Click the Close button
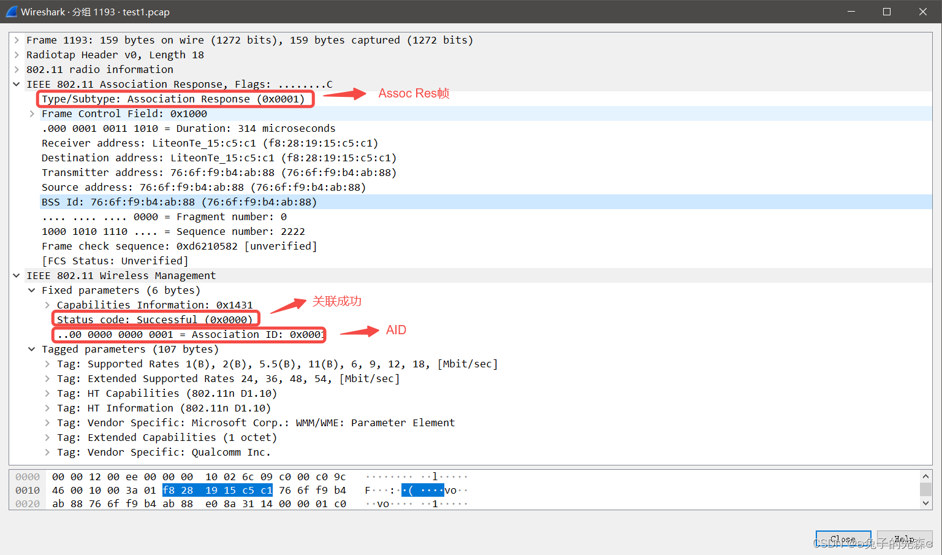The height and width of the screenshot is (555, 942). (x=843, y=540)
